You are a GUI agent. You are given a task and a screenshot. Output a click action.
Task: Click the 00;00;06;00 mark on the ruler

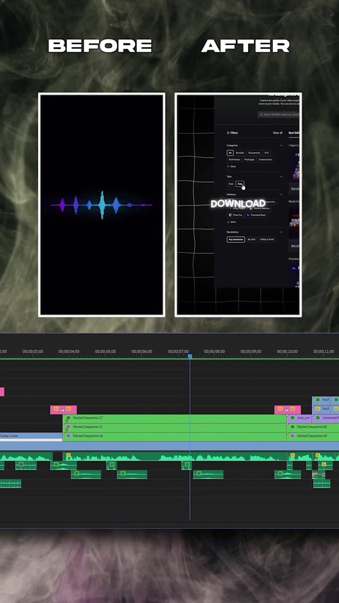tap(142, 352)
